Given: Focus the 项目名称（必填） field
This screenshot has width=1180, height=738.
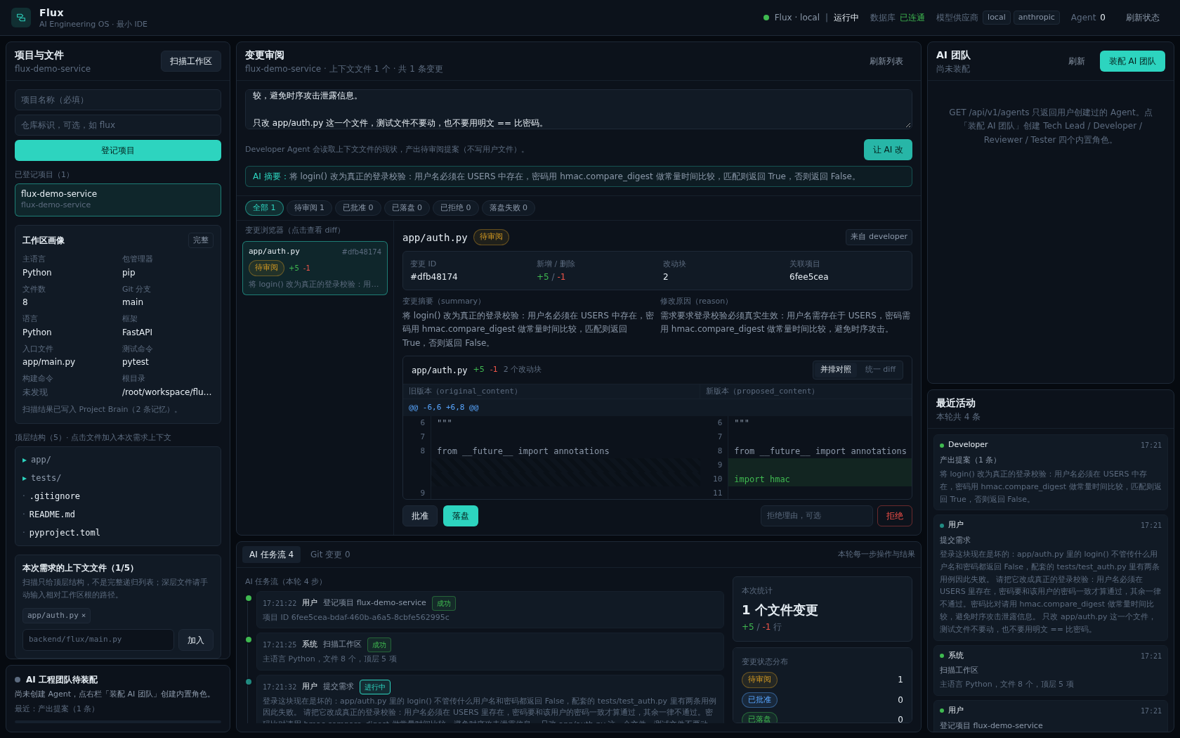Looking at the screenshot, I should (x=118, y=100).
